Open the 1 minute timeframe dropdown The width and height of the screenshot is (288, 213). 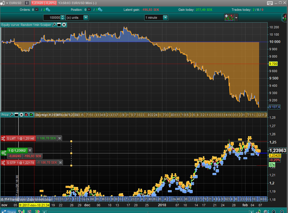point(165,18)
